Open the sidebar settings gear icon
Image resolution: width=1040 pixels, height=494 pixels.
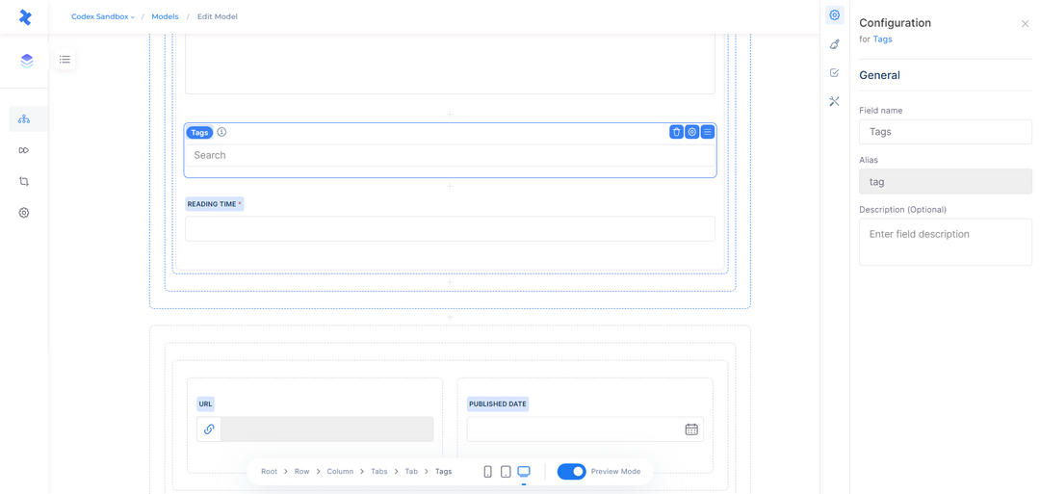[24, 213]
